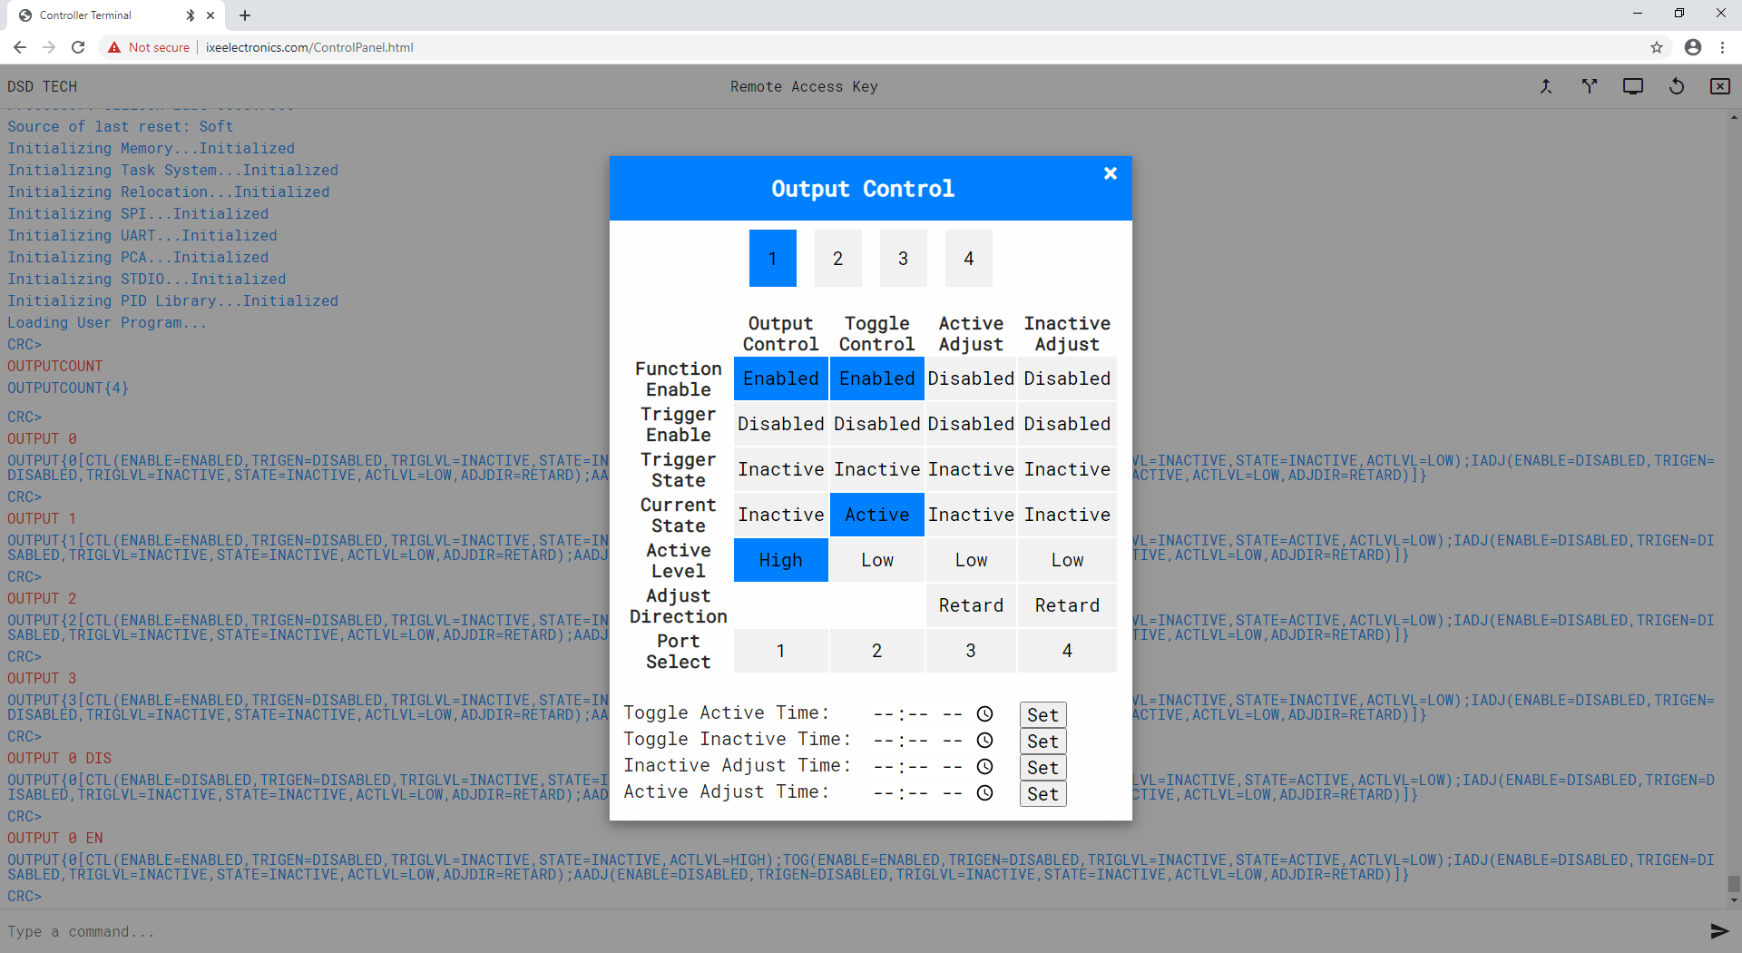The image size is (1742, 953).
Task: Click Toggle Inactive Time input field
Action: click(x=934, y=741)
